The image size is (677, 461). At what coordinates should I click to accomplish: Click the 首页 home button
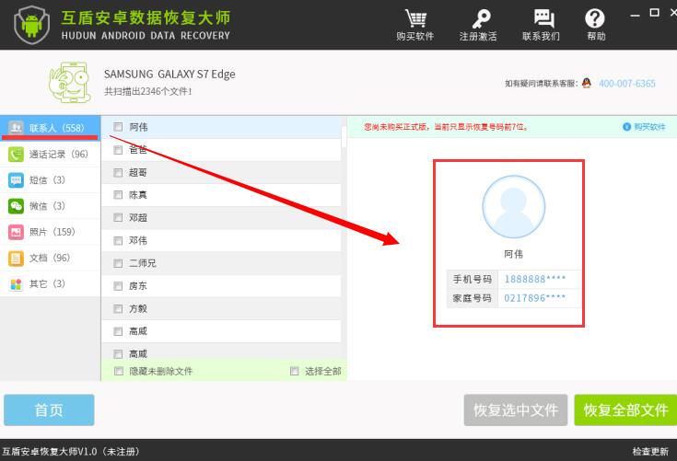click(x=49, y=409)
